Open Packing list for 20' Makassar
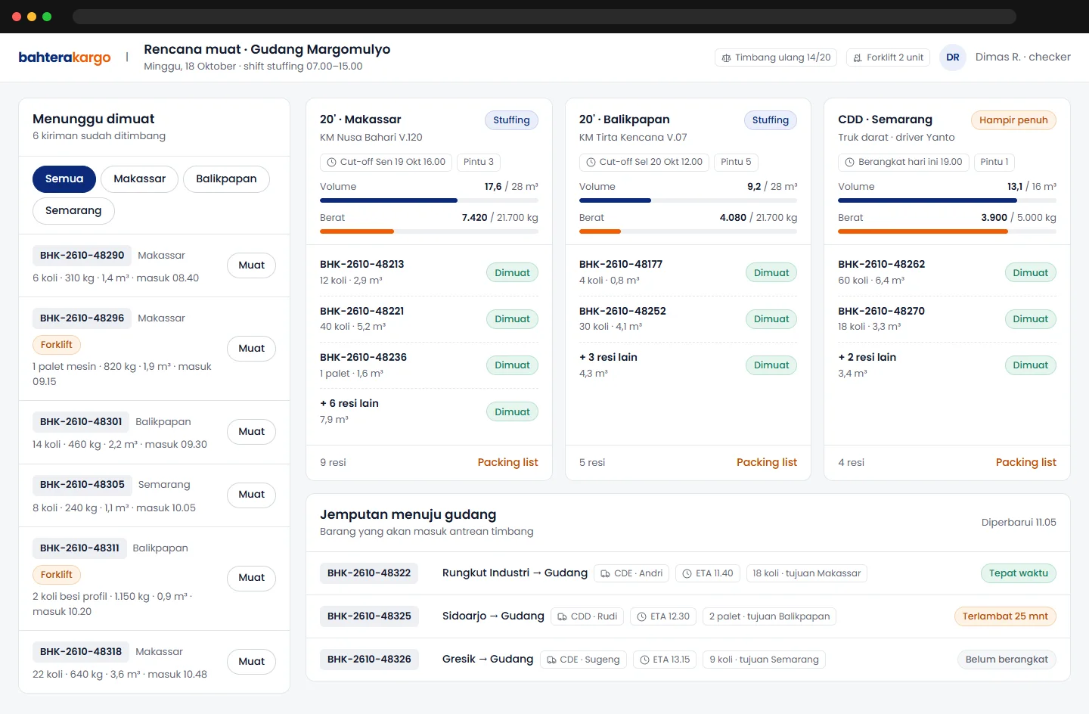Image resolution: width=1089 pixels, height=714 pixels. (507, 462)
